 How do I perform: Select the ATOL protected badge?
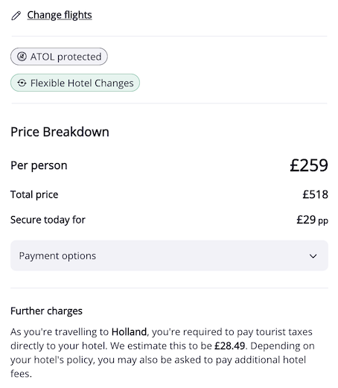click(59, 57)
